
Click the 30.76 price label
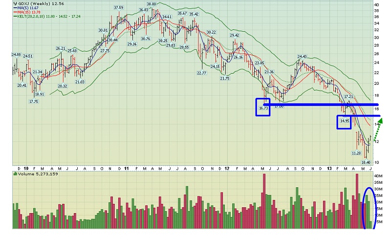tap(145, 39)
